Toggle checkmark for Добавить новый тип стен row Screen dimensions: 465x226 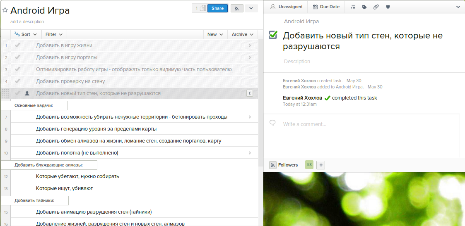(17, 93)
